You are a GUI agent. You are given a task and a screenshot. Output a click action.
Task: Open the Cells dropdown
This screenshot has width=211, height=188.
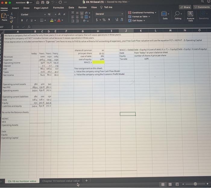[x=165, y=15]
